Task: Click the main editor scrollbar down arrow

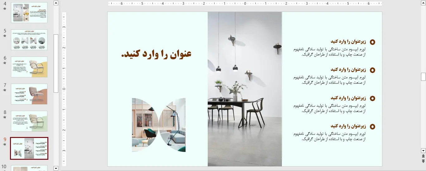Action: (x=423, y=150)
